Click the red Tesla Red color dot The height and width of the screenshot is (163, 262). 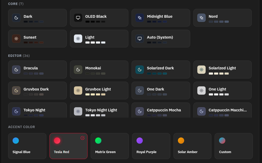57,141
